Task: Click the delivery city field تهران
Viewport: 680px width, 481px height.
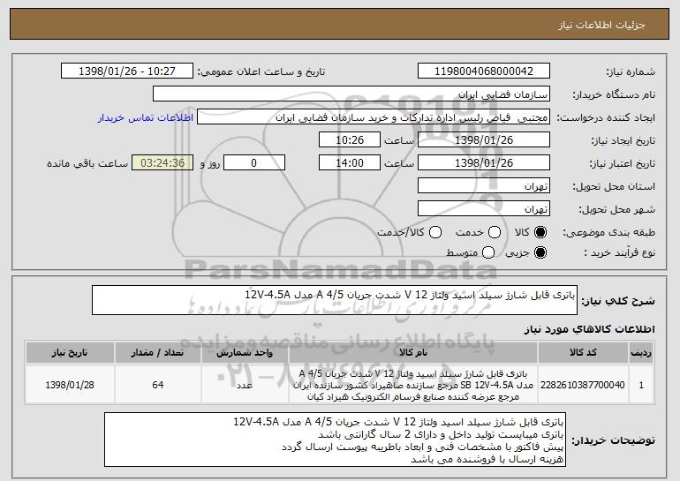Action: coord(484,209)
